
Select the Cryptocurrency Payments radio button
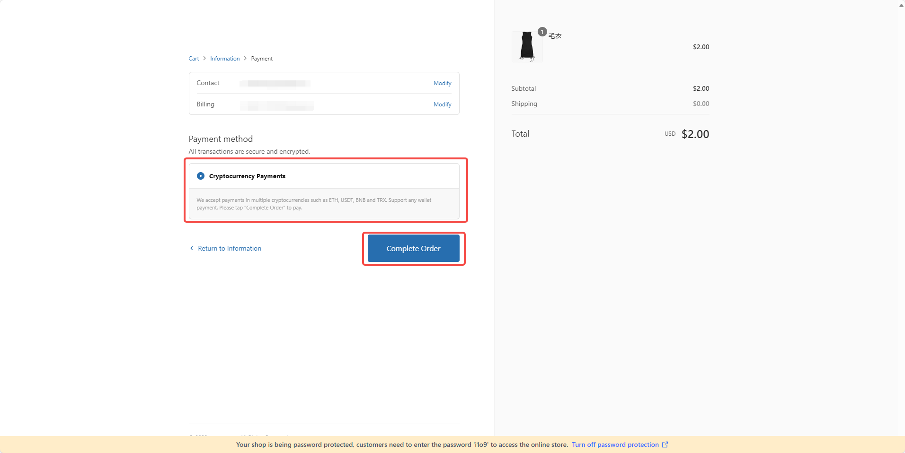(201, 176)
